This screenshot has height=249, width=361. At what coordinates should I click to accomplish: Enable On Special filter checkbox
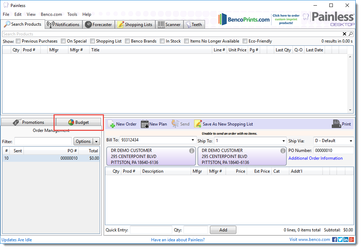63,41
